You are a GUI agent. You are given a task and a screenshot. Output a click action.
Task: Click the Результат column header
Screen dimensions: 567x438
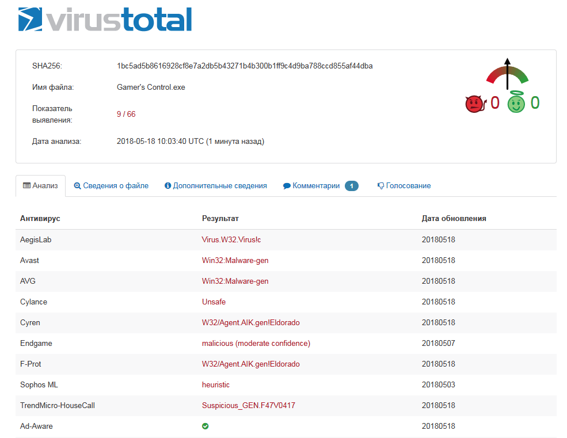220,219
